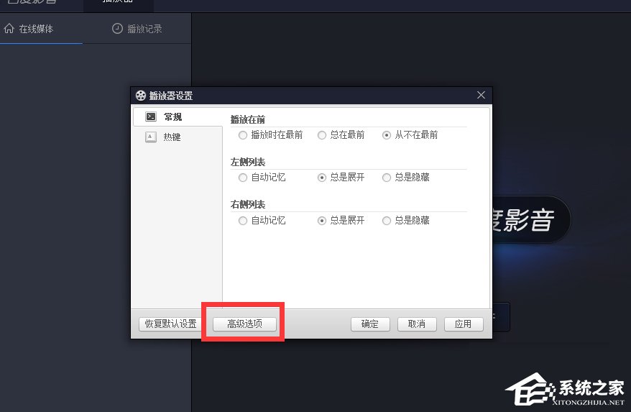This screenshot has width=631, height=412.
Task: Open 高级选项 advanced options
Action: coord(245,324)
